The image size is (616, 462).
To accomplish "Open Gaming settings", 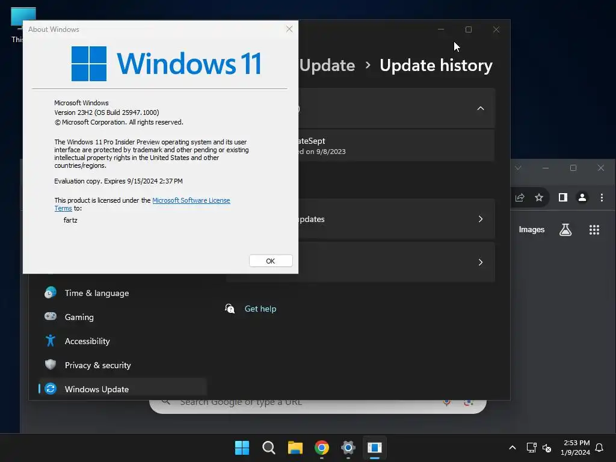I will (79, 317).
